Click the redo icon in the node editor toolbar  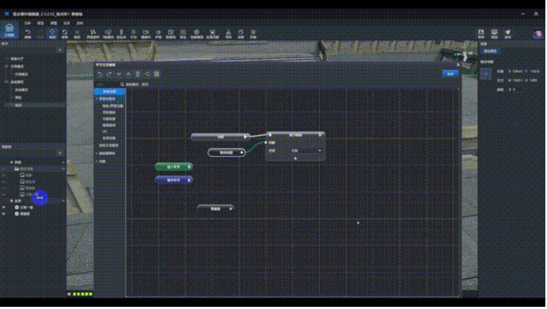109,74
